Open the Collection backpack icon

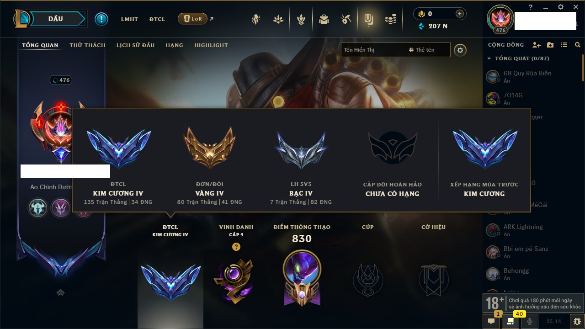pyautogui.click(x=324, y=19)
